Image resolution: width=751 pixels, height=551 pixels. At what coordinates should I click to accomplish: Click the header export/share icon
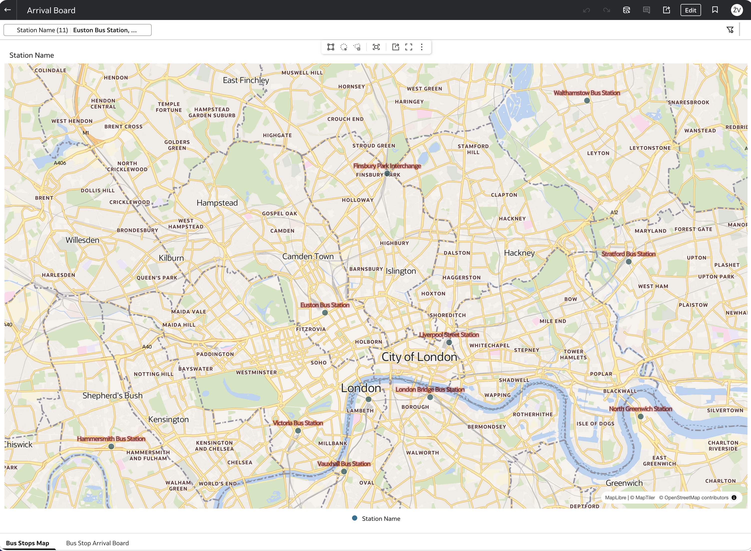click(x=667, y=10)
